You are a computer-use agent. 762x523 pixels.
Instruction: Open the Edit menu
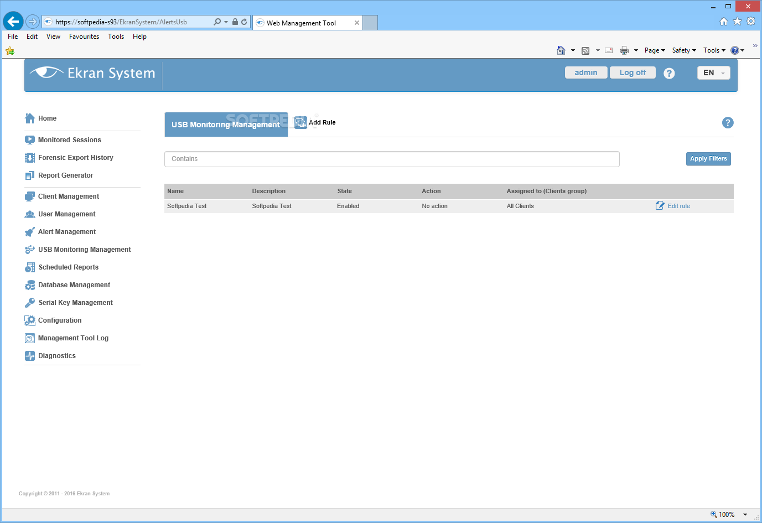32,37
